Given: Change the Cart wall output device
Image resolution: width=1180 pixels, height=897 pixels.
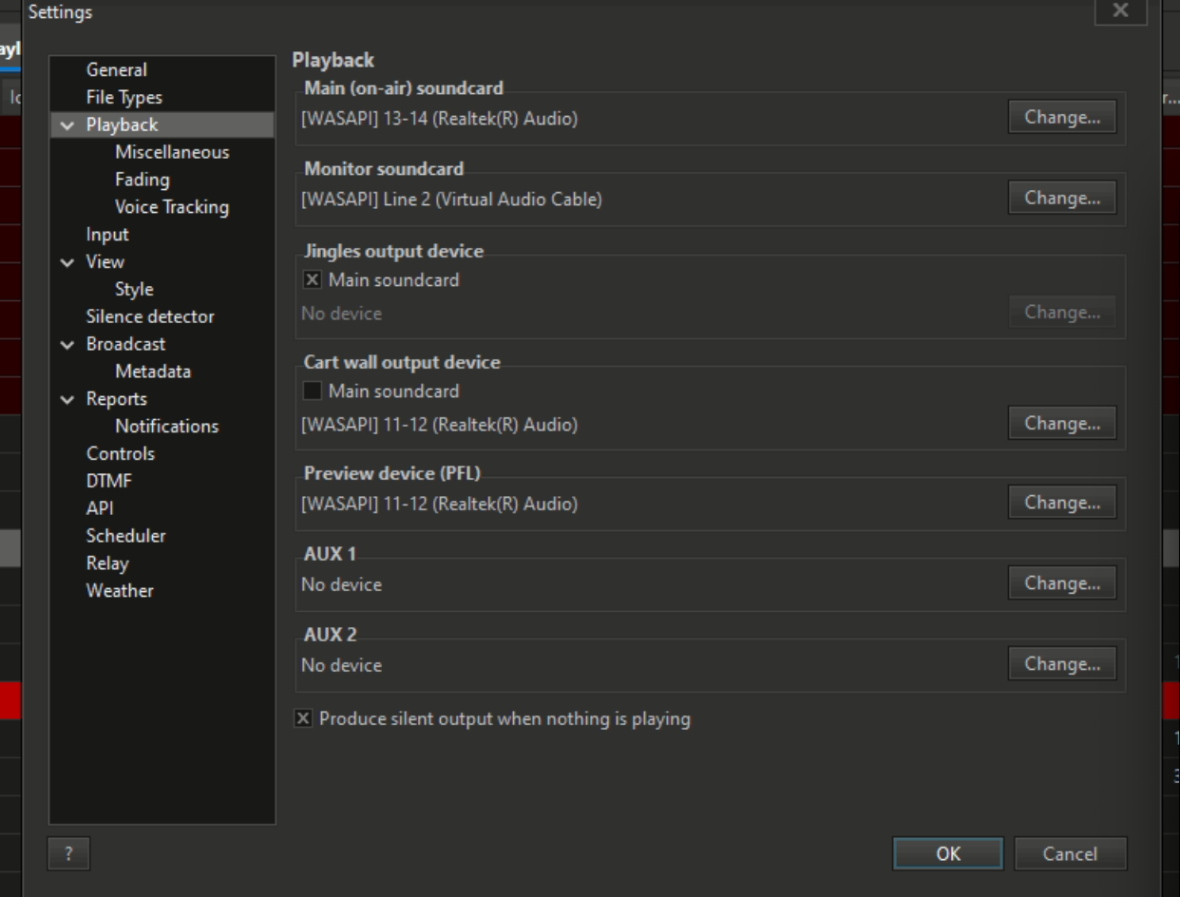Looking at the screenshot, I should point(1062,424).
